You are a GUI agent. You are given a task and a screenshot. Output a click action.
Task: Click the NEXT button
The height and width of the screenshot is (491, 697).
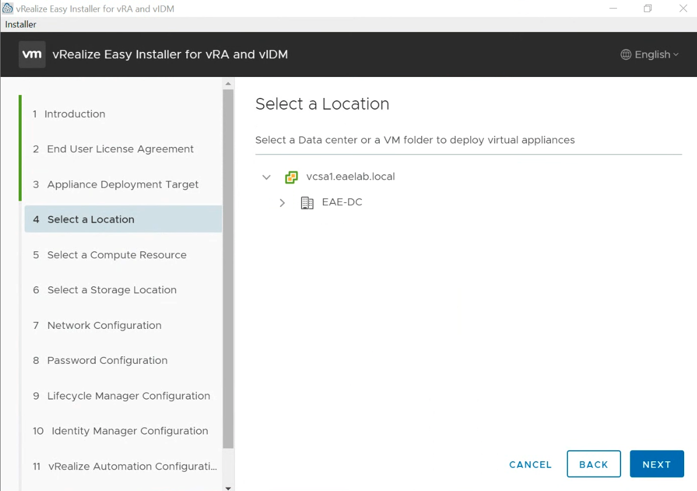point(657,464)
